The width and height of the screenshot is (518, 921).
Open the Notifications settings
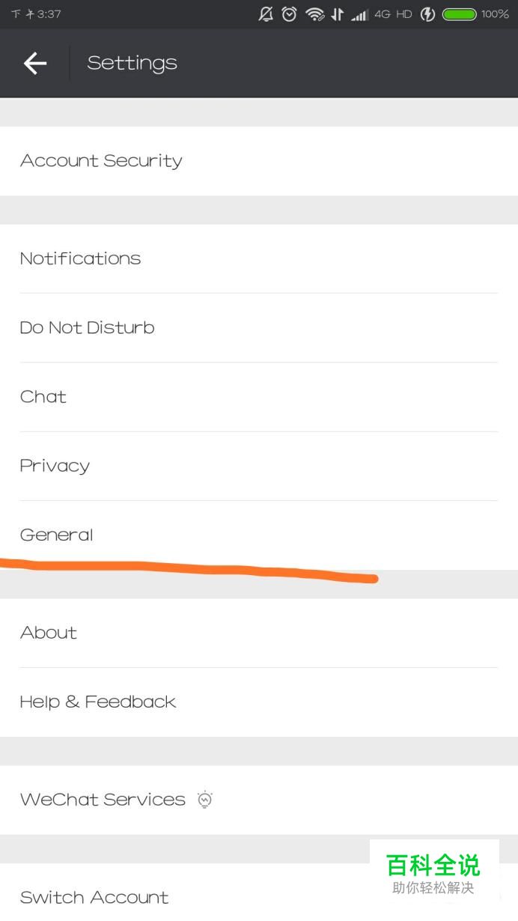(80, 258)
